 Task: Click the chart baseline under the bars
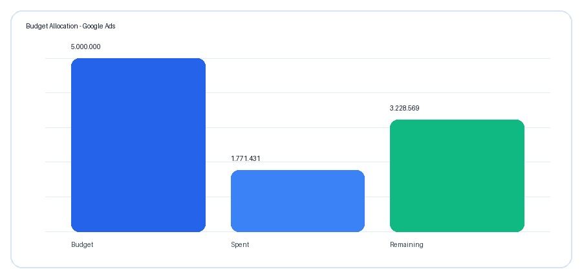click(x=297, y=232)
